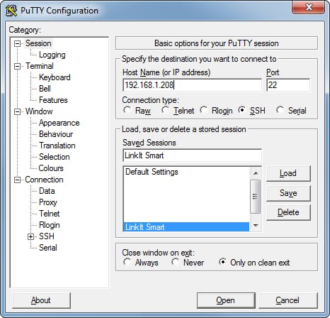Screen dimensions: 330x318
Task: Set close window on exit to Always
Action: click(x=127, y=262)
